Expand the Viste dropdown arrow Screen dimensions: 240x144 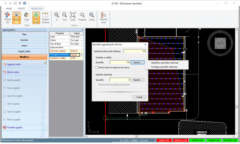(26, 22)
